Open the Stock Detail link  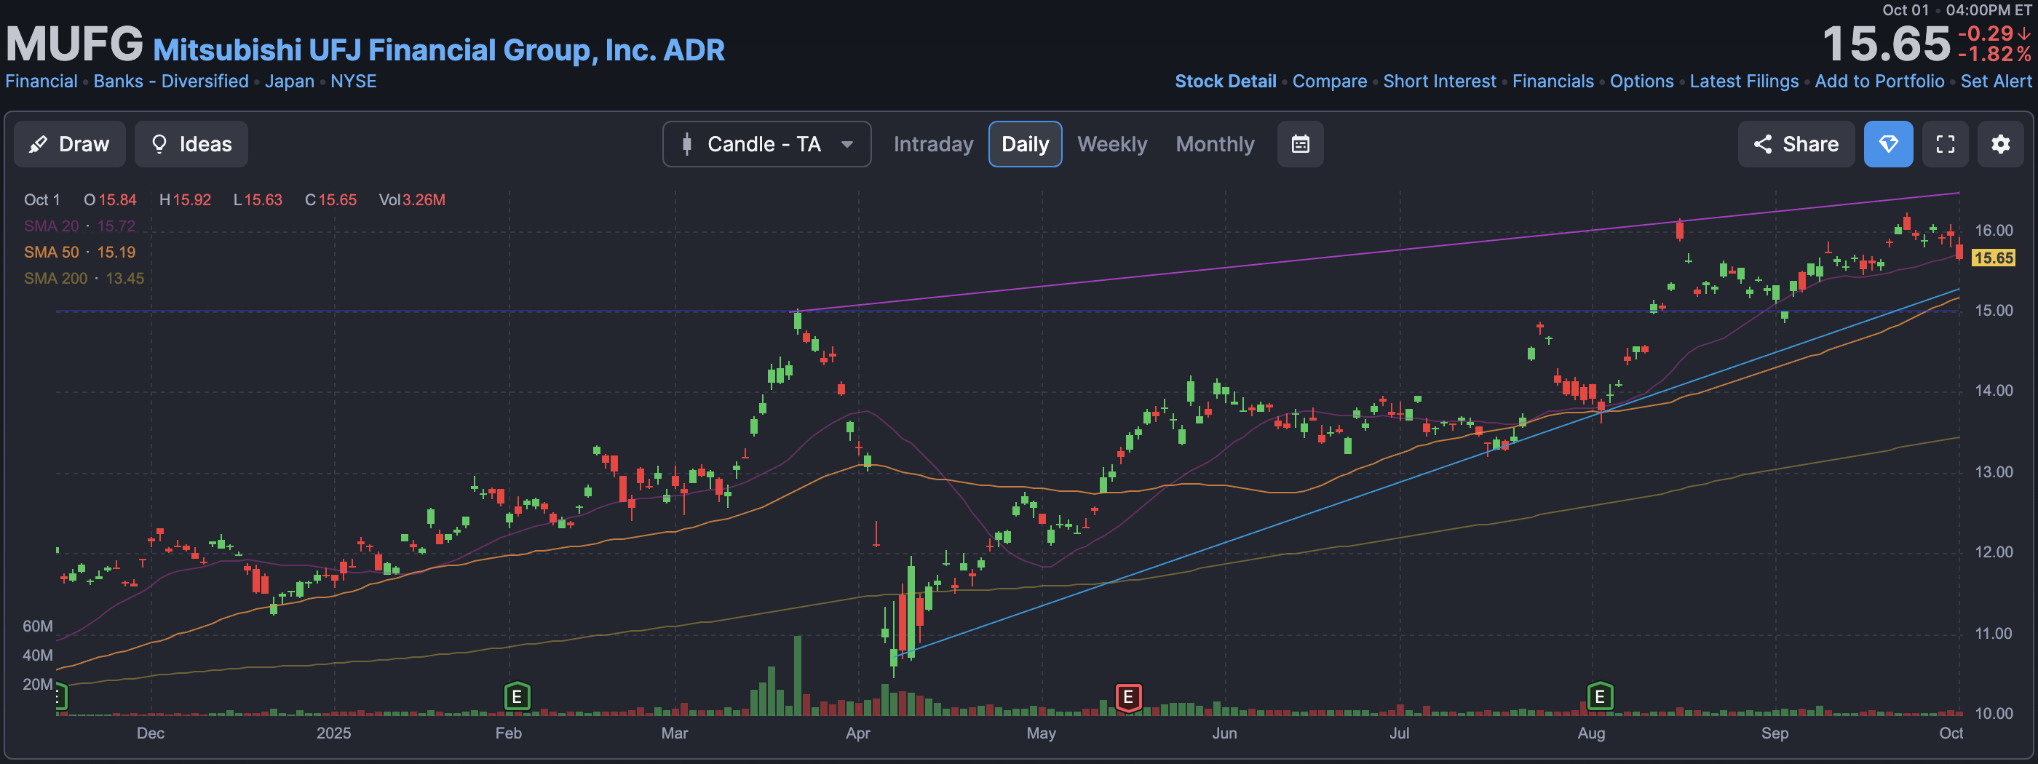pyautogui.click(x=1226, y=81)
